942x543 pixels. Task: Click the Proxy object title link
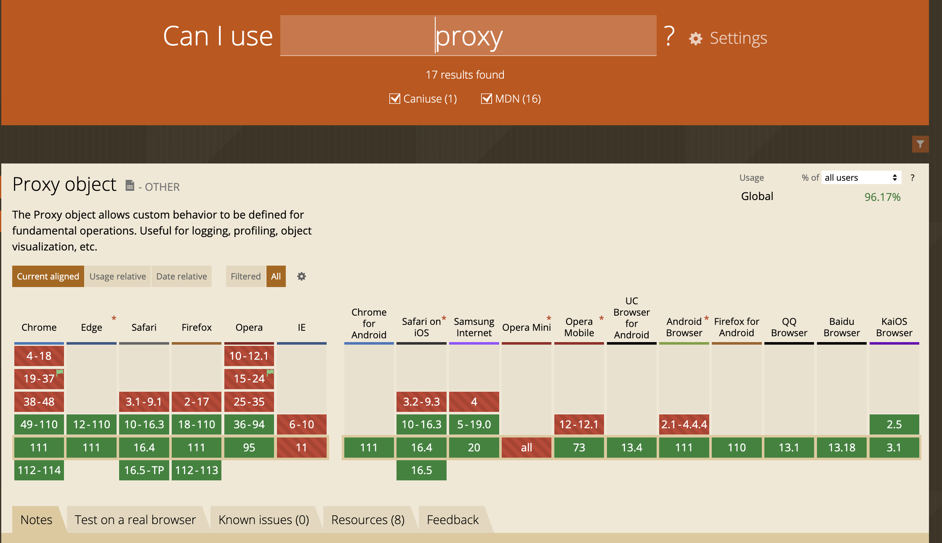pyautogui.click(x=64, y=185)
